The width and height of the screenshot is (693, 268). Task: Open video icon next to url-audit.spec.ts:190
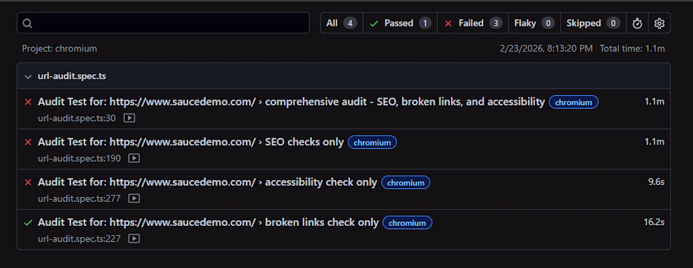coord(134,159)
